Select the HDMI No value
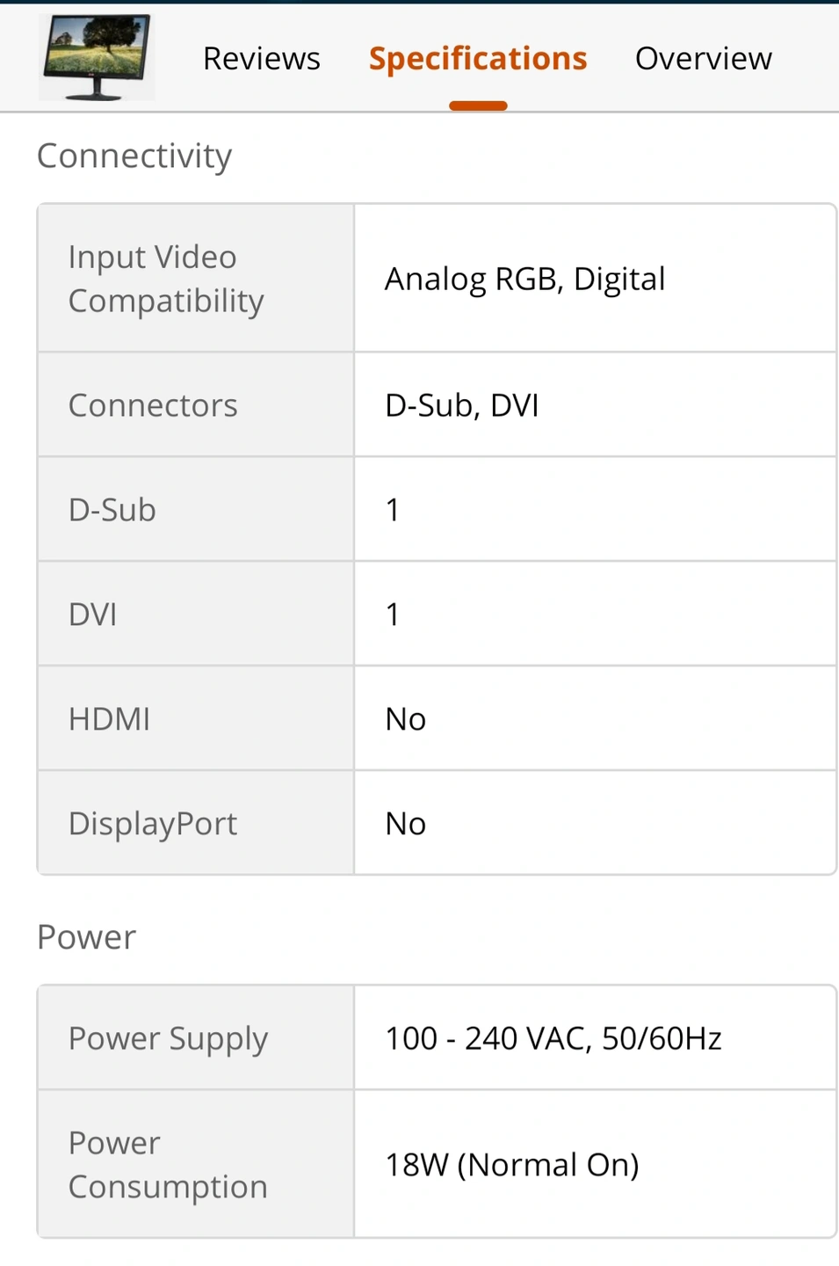The width and height of the screenshot is (839, 1266). pyautogui.click(x=406, y=719)
